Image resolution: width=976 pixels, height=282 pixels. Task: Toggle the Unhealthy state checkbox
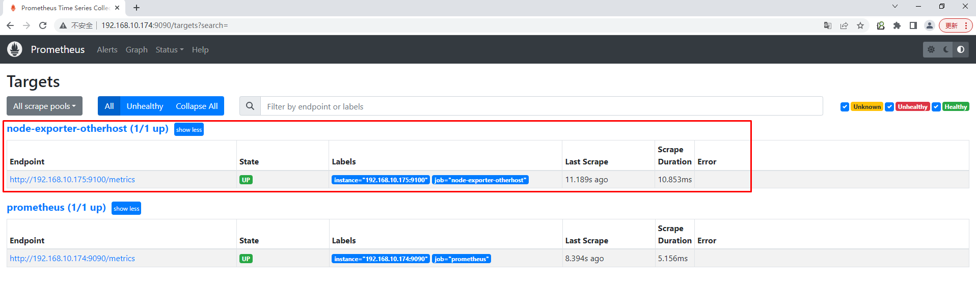[889, 107]
